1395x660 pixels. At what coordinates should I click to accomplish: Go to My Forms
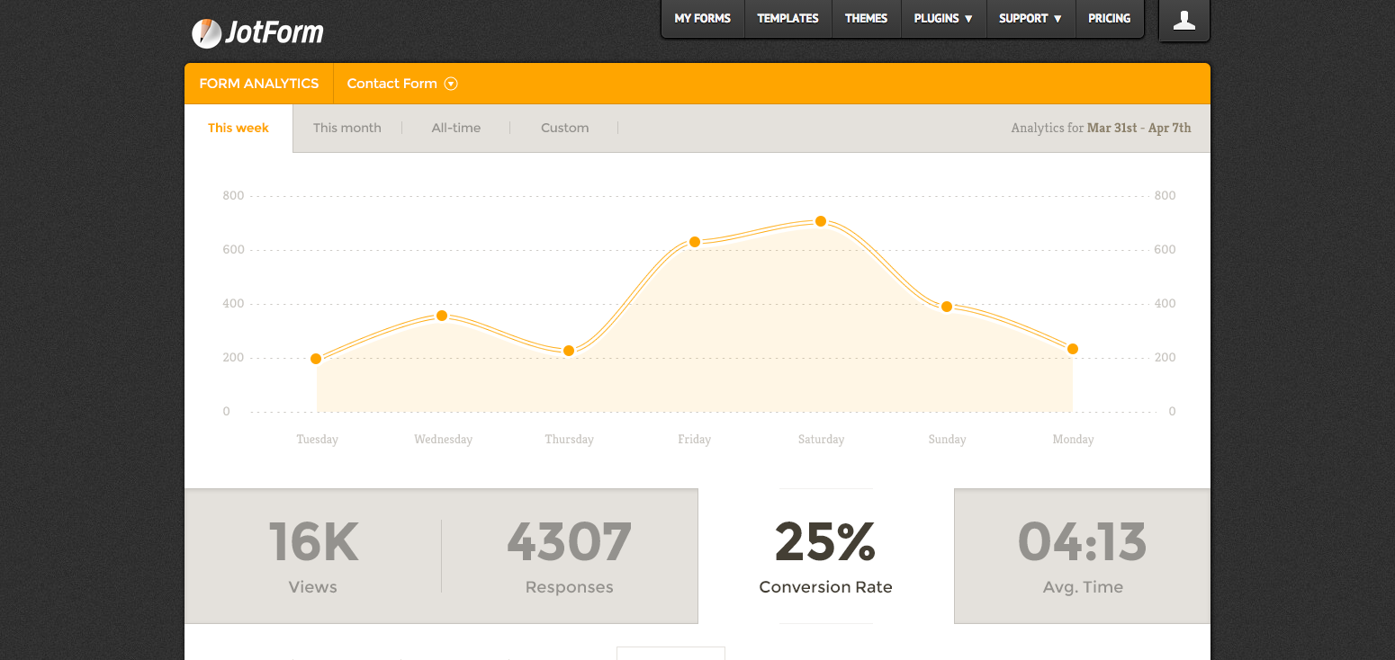(703, 18)
